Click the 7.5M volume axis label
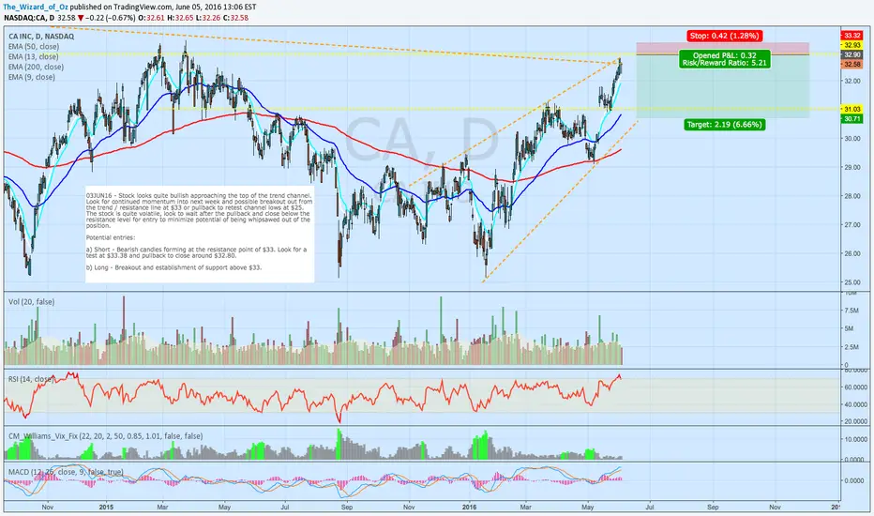This screenshot has width=874, height=516. 850,311
